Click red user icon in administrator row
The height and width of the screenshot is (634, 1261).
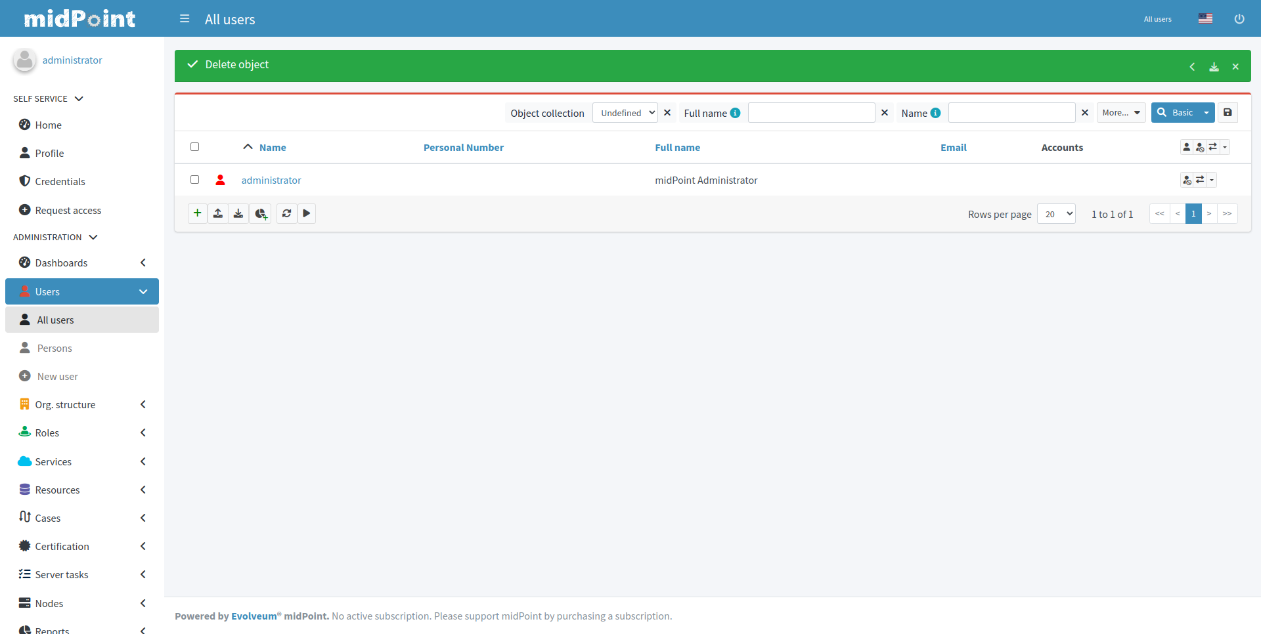click(x=221, y=180)
